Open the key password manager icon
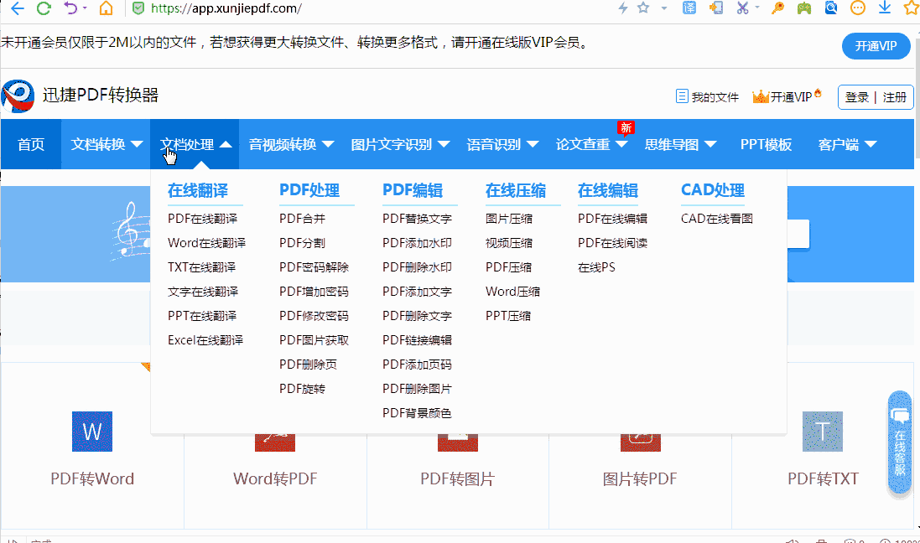Screen dimensions: 920x543 coord(778,8)
